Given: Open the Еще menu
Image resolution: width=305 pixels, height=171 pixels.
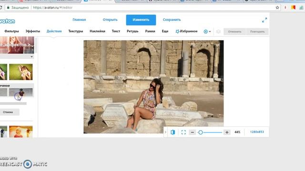Looking at the screenshot, I should (x=165, y=31).
